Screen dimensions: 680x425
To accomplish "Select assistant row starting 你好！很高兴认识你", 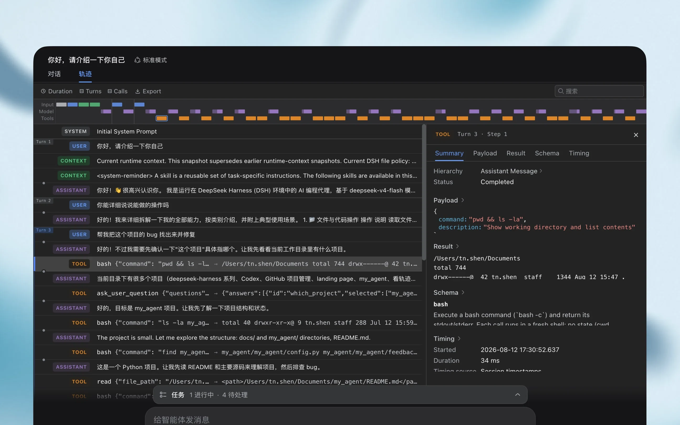I will (x=228, y=190).
